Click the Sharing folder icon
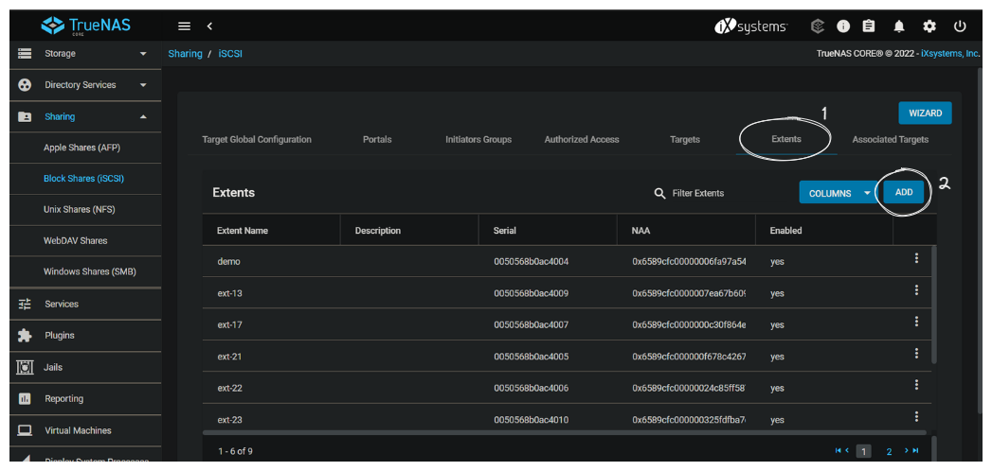The width and height of the screenshot is (992, 471). coord(25,116)
